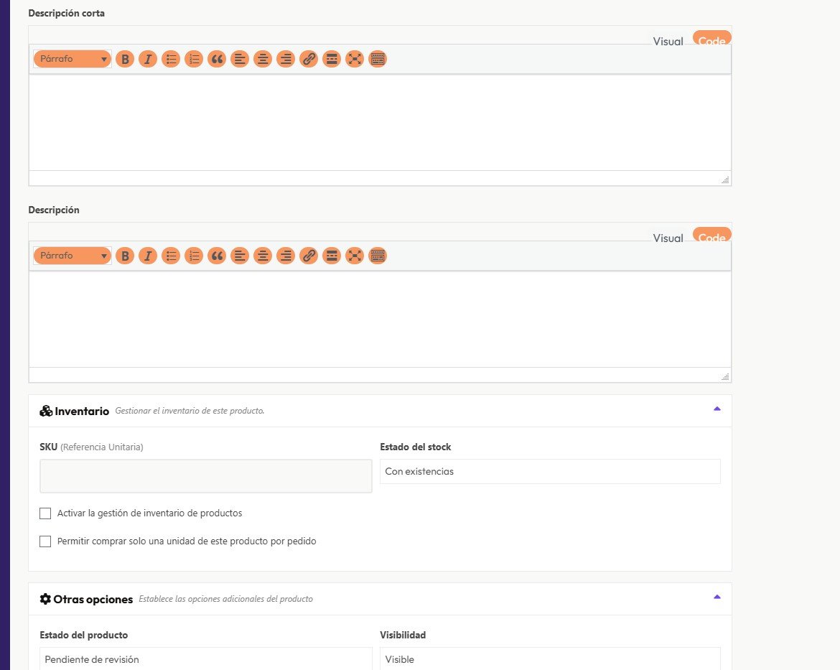
Task: Insert numbered list in Descripción editor
Action: pyautogui.click(x=194, y=256)
